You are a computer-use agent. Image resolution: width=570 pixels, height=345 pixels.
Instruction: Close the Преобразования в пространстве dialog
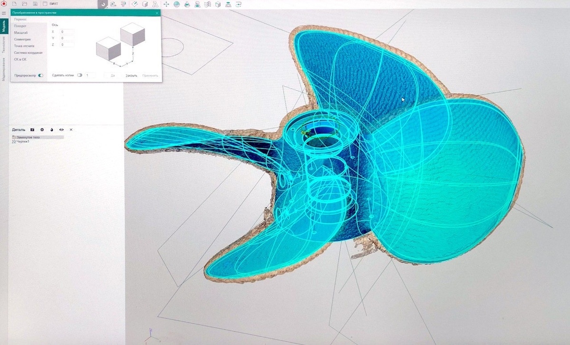(157, 13)
